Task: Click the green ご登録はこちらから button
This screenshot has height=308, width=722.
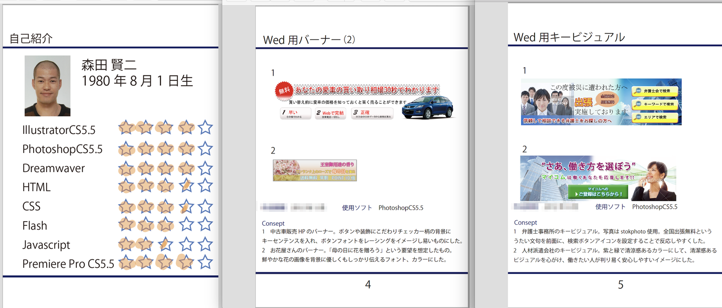Action: (598, 192)
